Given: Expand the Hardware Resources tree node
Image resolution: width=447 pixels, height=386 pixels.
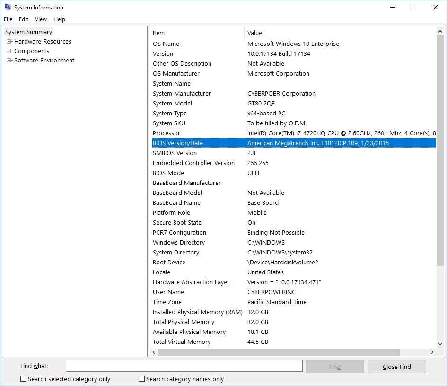Looking at the screenshot, I should point(10,41).
